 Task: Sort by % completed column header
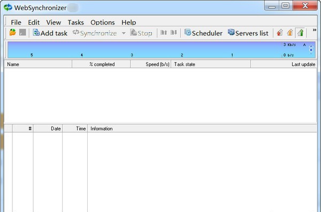tap(101, 64)
